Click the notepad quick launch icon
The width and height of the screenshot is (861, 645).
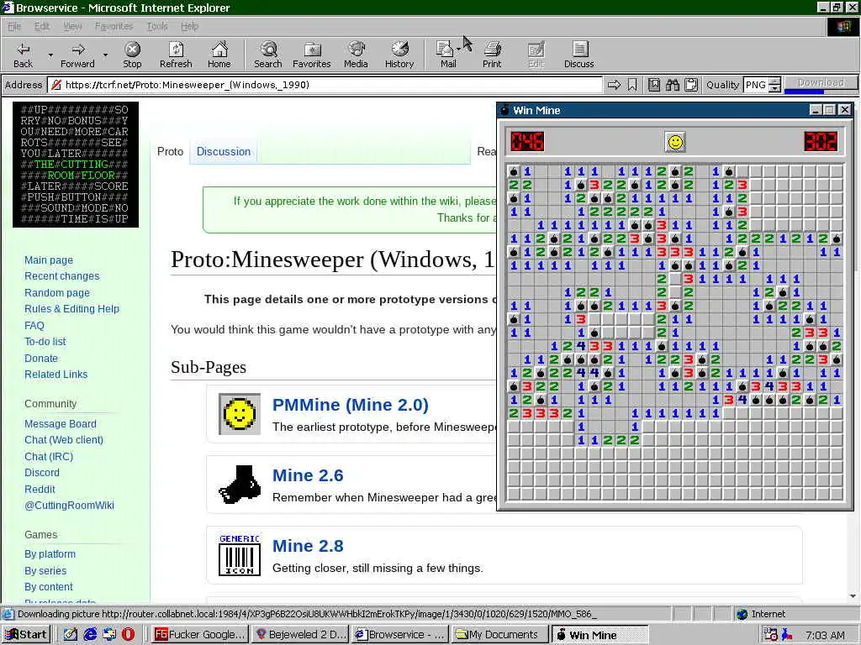[71, 634]
